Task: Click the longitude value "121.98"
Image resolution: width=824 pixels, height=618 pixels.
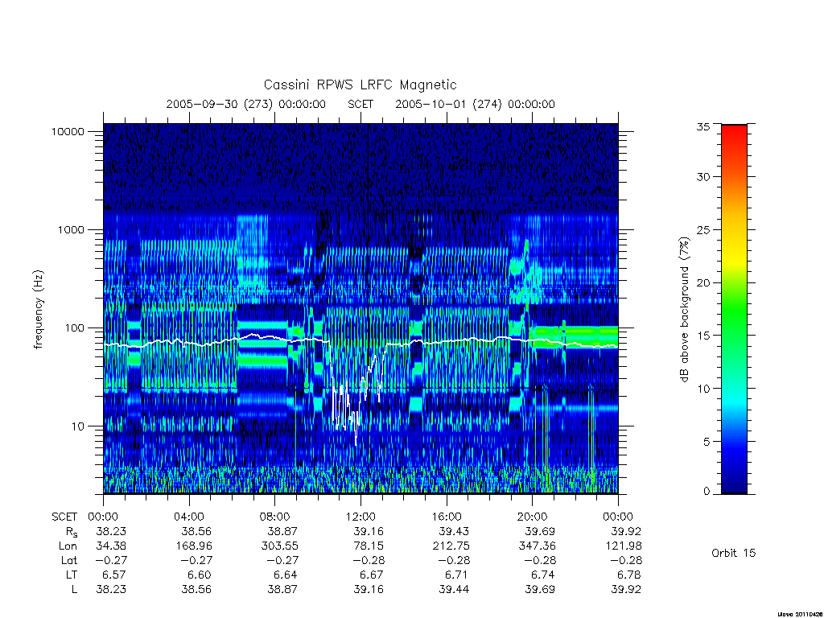Action: click(624, 546)
